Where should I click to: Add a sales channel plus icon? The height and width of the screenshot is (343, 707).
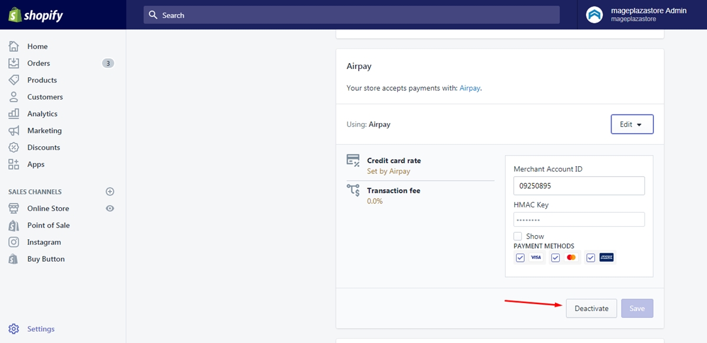point(110,192)
